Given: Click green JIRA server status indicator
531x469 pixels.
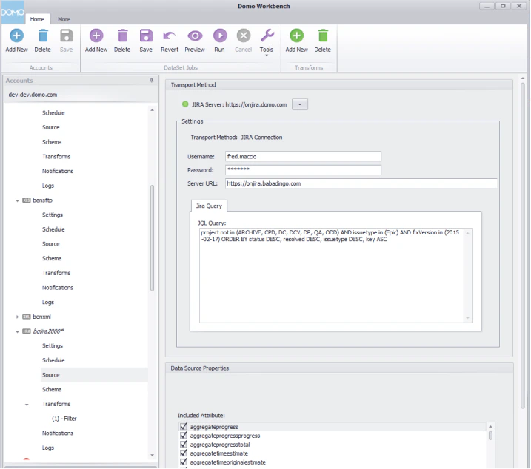Looking at the screenshot, I should (185, 104).
